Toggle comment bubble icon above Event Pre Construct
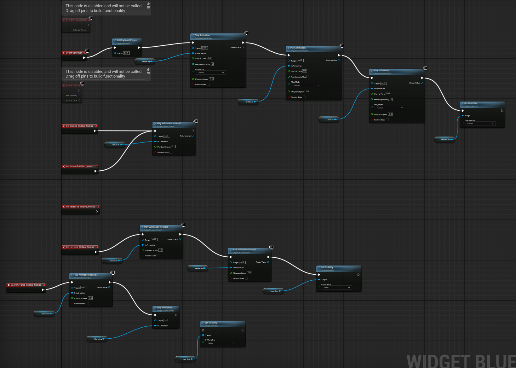This screenshot has width=516, height=368. [x=148, y=8]
